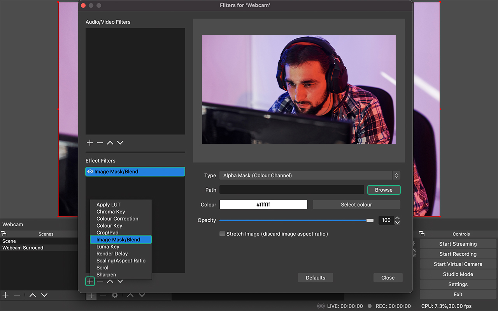The image size is (498, 311).
Task: Move the effect filter up with the arrow icon
Action: click(110, 281)
